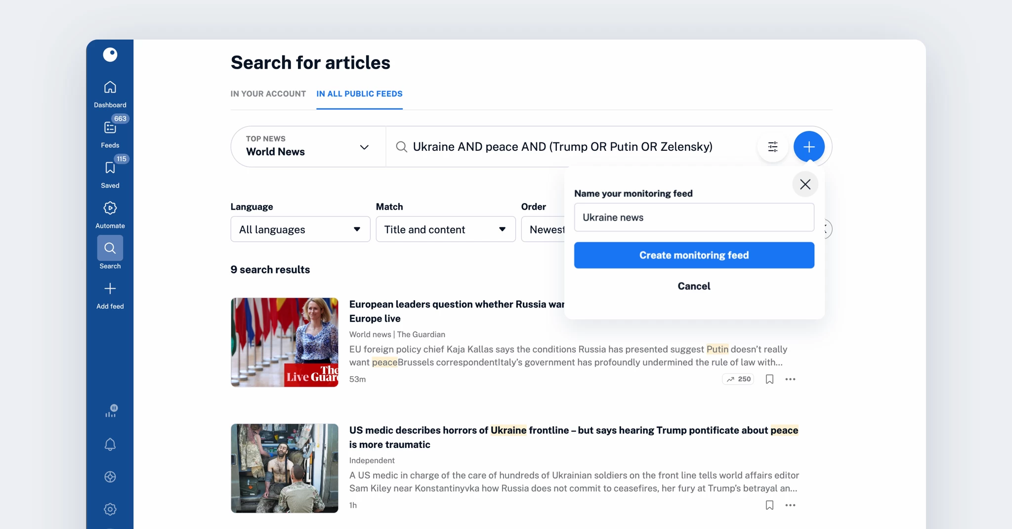This screenshot has width=1012, height=529.
Task: Click the blue plus create-feed button
Action: pyautogui.click(x=809, y=146)
